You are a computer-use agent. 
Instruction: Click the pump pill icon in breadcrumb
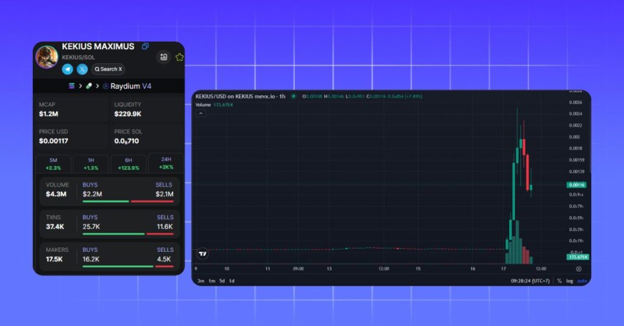point(89,86)
